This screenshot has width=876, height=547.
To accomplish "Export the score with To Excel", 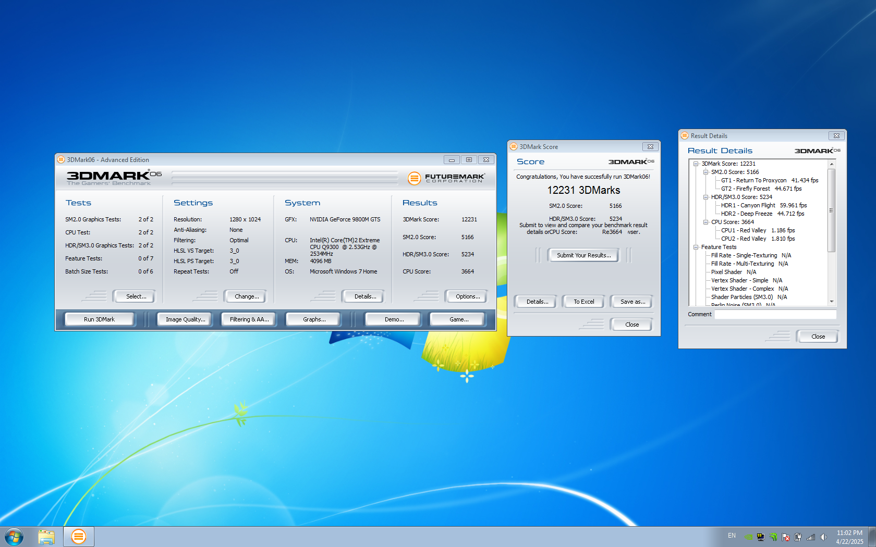I will pos(583,302).
